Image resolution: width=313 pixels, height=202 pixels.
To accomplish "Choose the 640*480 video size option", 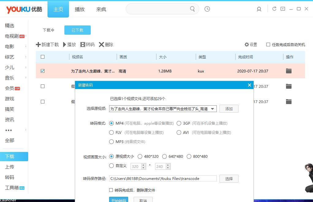I will (165, 156).
